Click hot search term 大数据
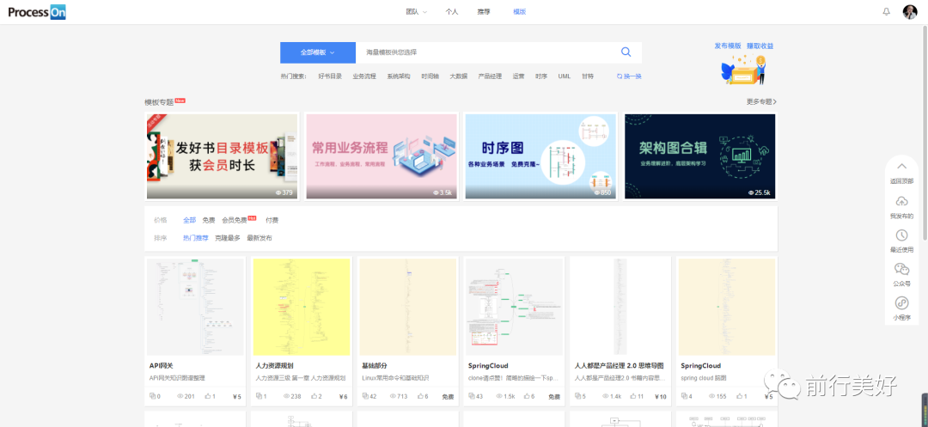The image size is (928, 427). point(458,76)
